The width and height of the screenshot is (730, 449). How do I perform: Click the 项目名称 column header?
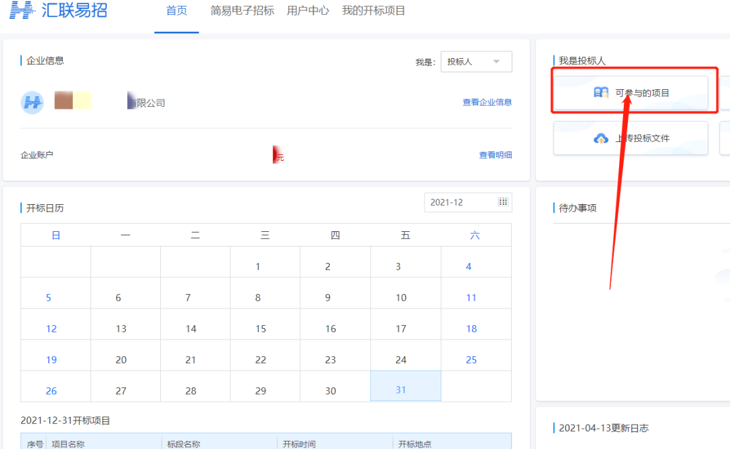pyautogui.click(x=68, y=444)
